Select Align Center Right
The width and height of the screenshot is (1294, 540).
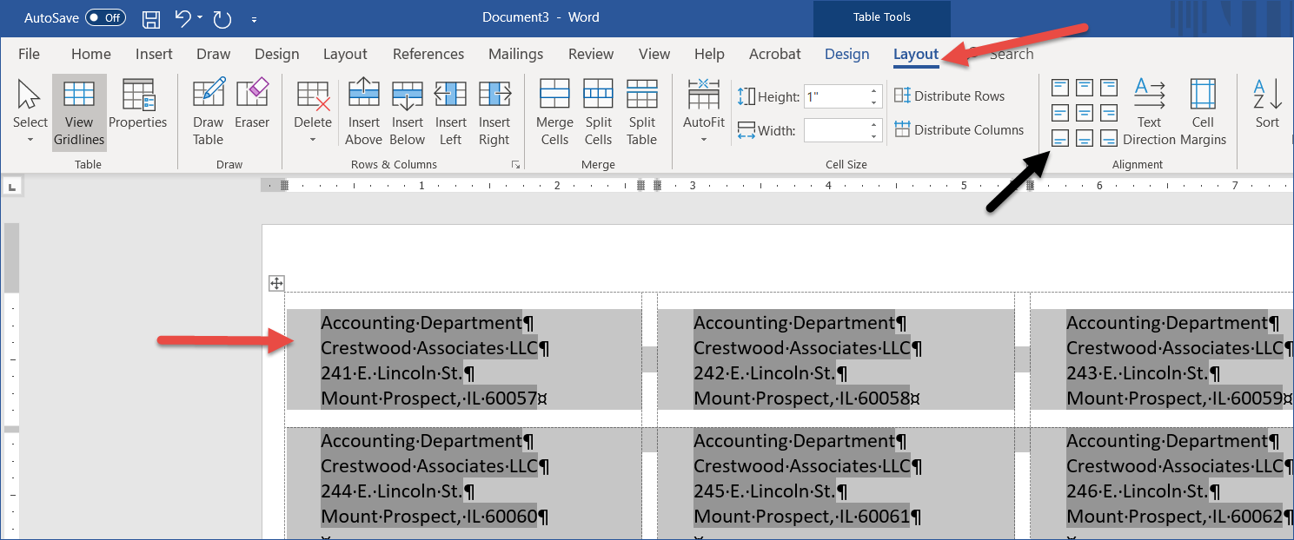tap(1109, 113)
